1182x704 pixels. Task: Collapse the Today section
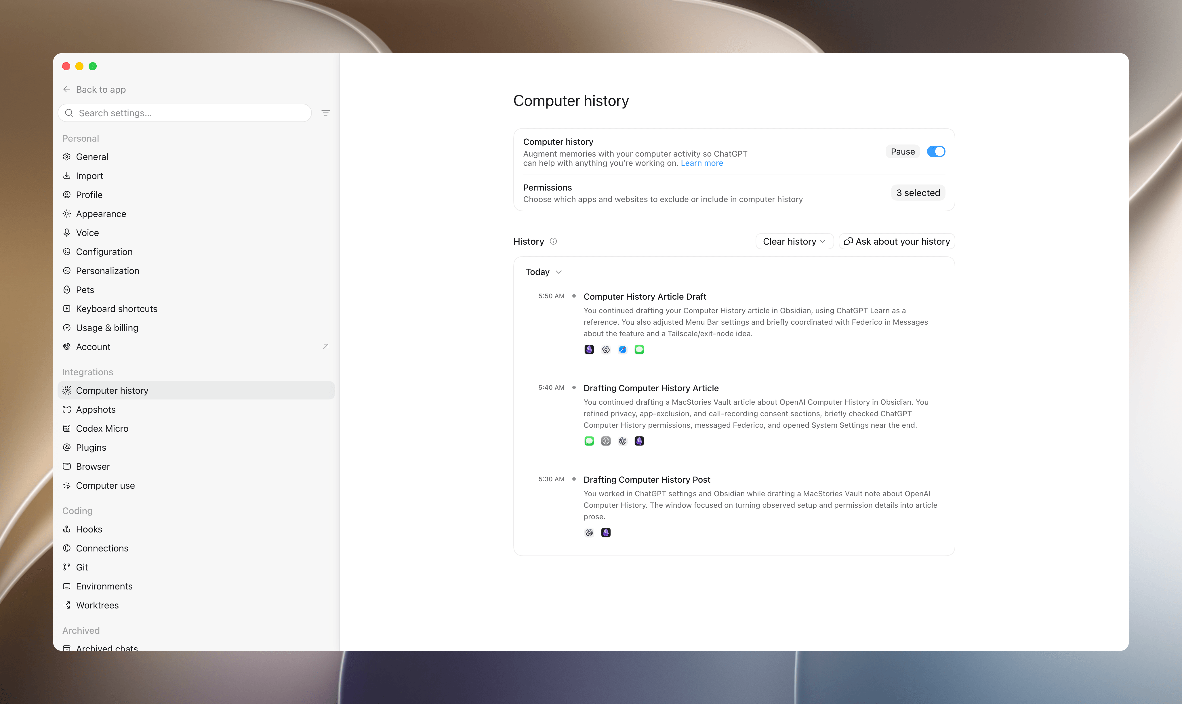[543, 272]
